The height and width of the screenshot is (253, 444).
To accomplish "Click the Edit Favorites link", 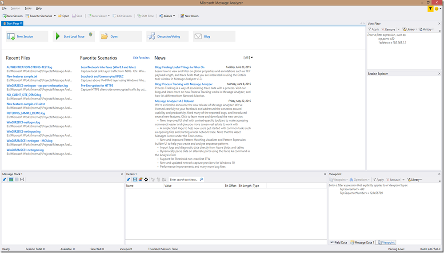I will click(141, 58).
